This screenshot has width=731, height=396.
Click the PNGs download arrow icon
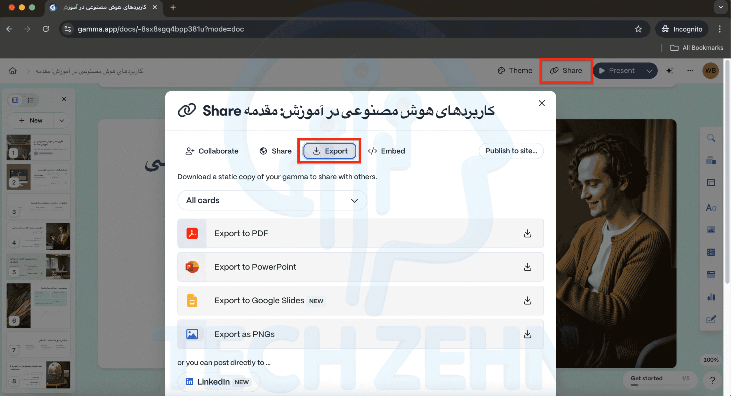(527, 334)
